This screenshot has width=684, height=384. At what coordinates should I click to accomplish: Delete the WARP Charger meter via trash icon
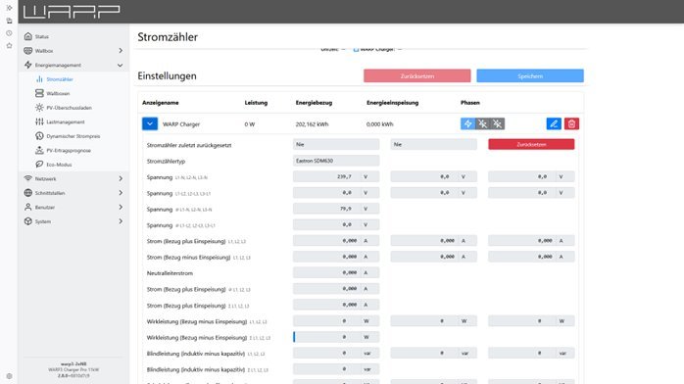coord(571,123)
